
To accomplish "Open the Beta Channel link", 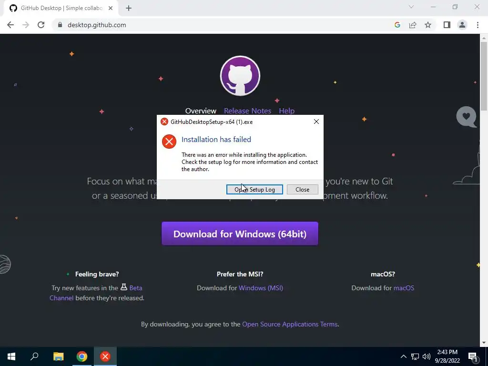I will (x=136, y=288).
